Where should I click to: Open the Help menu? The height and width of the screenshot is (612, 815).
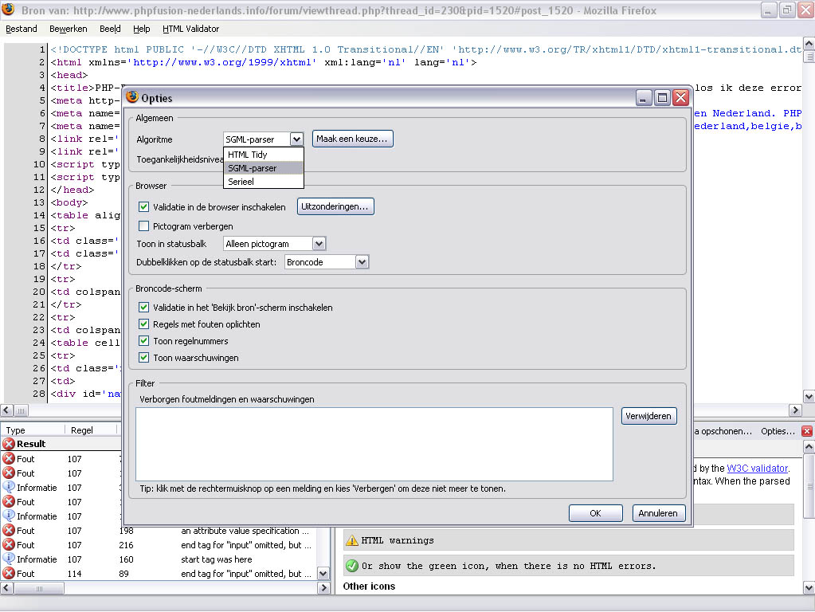coord(141,29)
